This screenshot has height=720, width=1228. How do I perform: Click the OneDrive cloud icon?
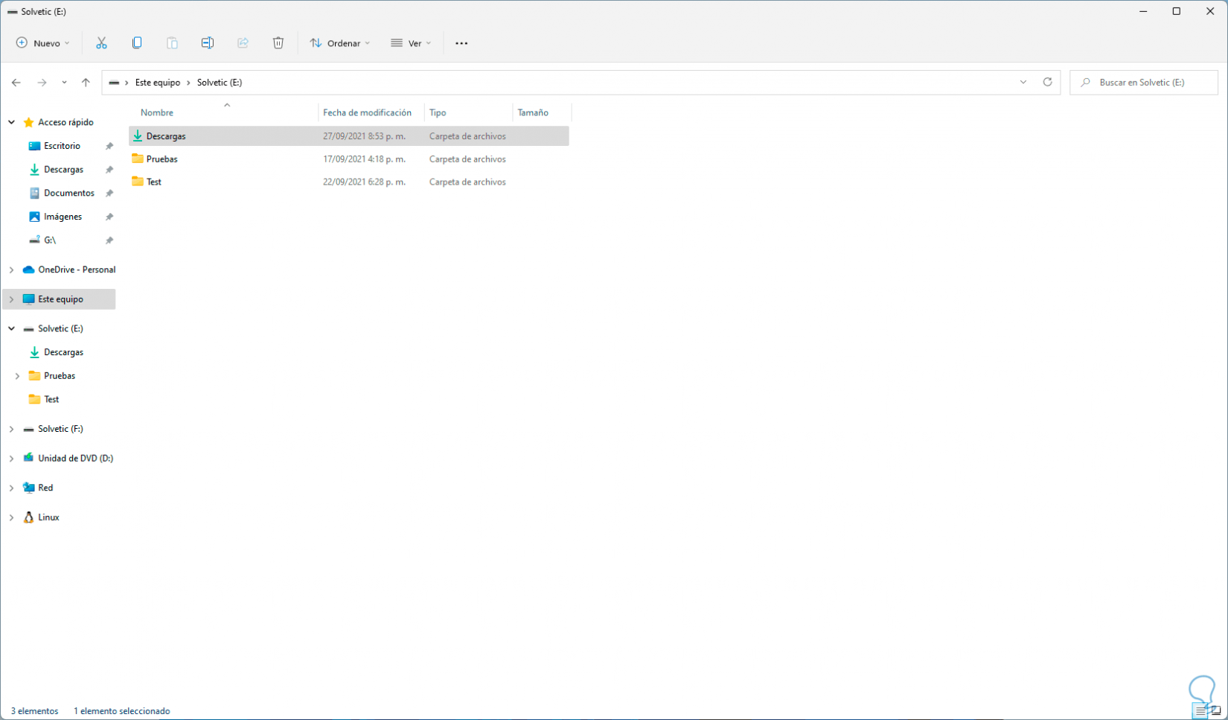[28, 270]
